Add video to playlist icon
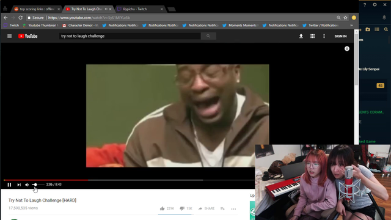Screen dimensions: 391x220 [x=222, y=208]
